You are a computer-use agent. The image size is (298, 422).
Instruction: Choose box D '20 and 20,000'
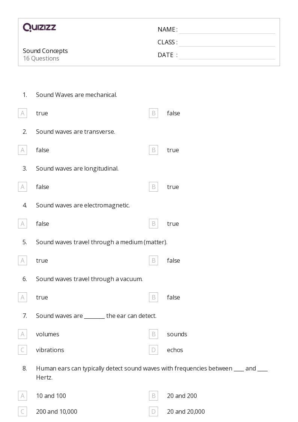[154, 411]
